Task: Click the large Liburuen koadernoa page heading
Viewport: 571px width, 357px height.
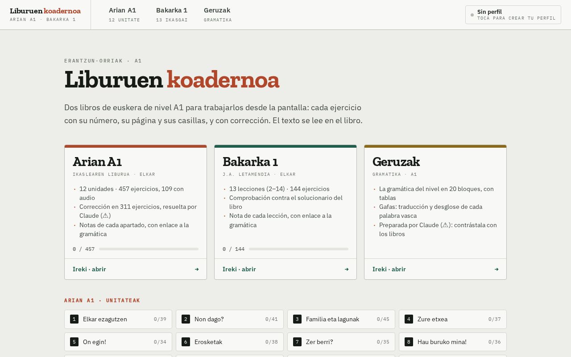Action: click(172, 80)
